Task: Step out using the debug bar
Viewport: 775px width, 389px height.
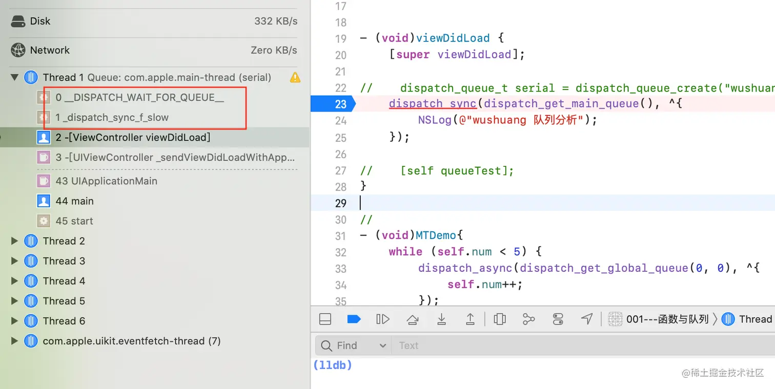Action: (470, 319)
